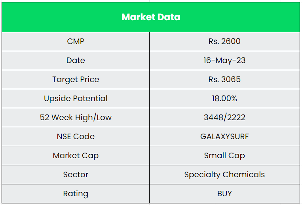Screen dimensions: 302x205
Task: Select the Rs. 3065 target value
Action: click(224, 79)
